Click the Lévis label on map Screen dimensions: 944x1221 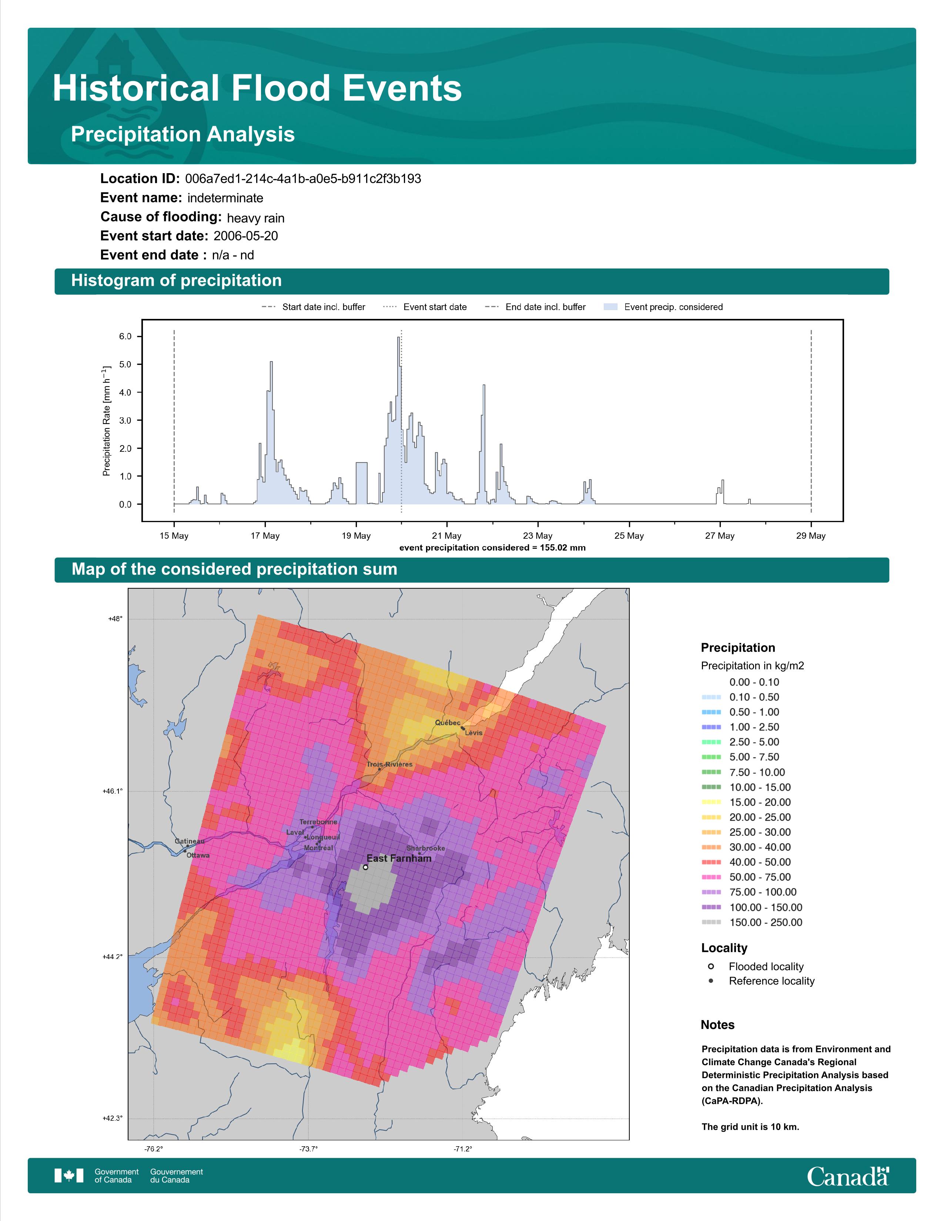point(474,733)
